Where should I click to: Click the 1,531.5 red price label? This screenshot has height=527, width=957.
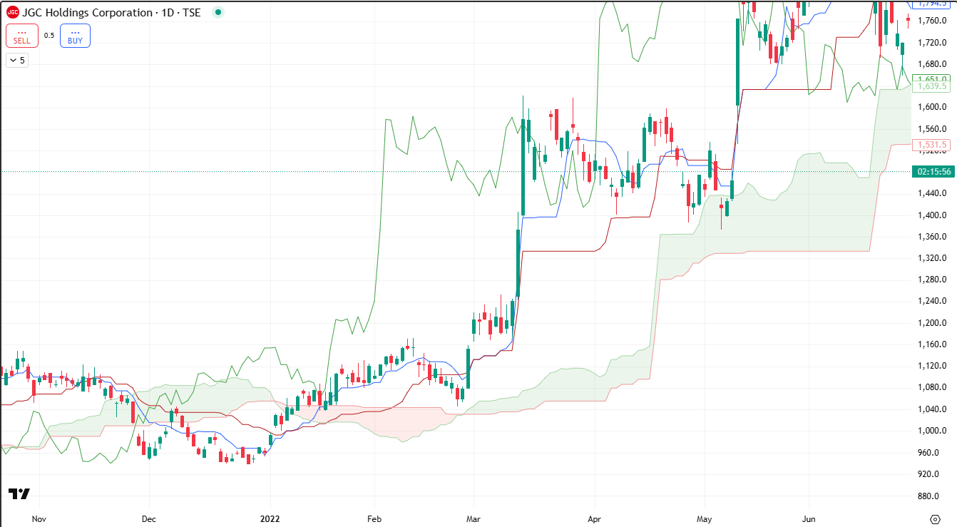coord(932,145)
